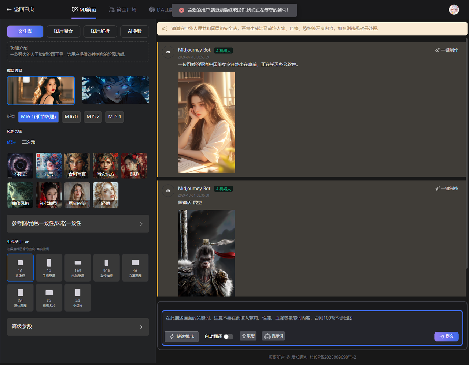Focus the prompt keyword input field
The width and height of the screenshot is (469, 365).
(312, 318)
